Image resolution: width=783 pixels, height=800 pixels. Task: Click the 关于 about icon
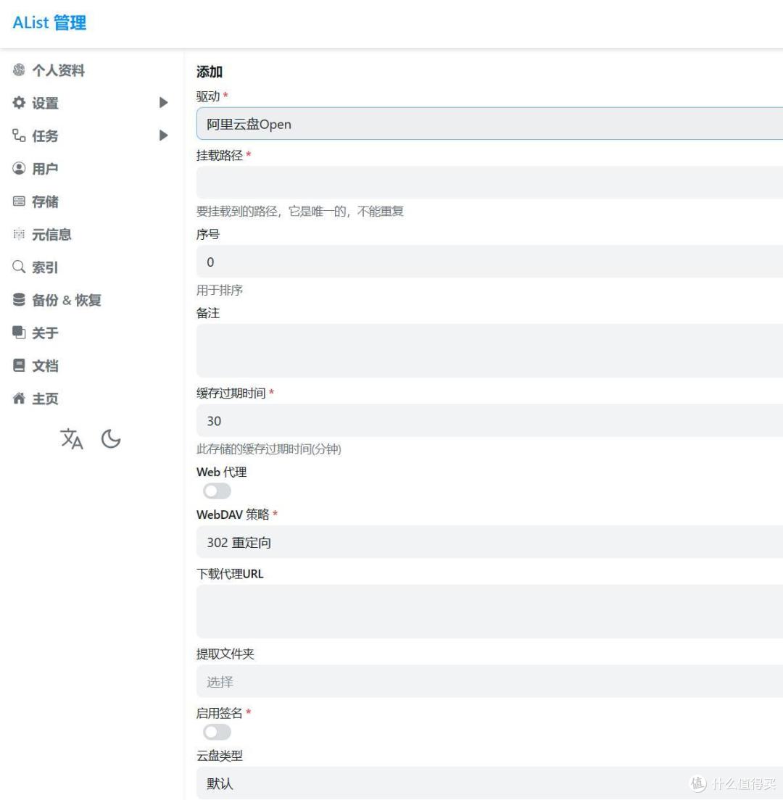tap(19, 333)
